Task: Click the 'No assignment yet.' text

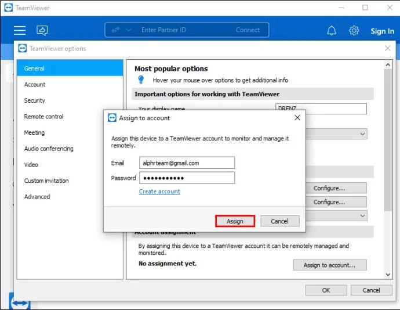Action: [168, 264]
